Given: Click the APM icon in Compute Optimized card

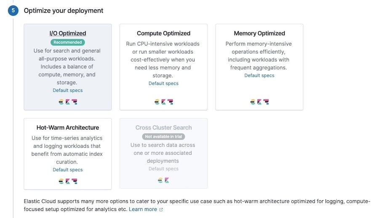Looking at the screenshot, I should (x=170, y=102).
